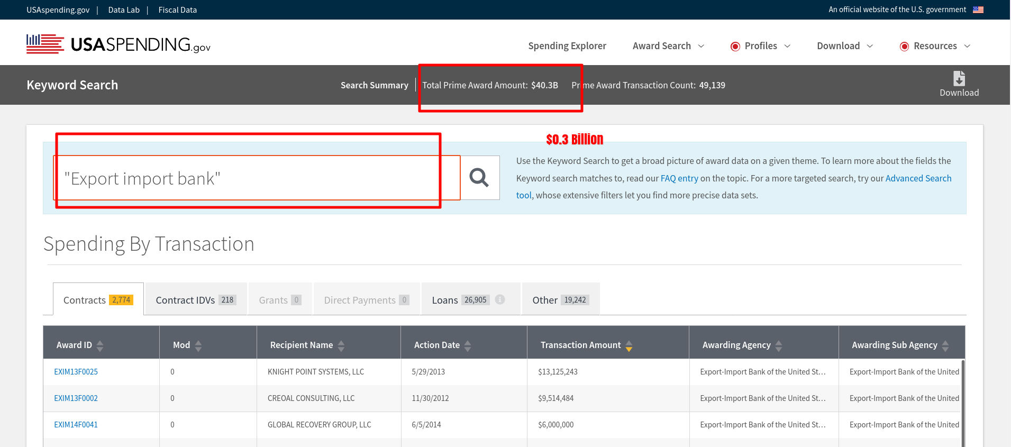Open the Profiles dropdown menu
The width and height of the screenshot is (1011, 447).
click(761, 46)
